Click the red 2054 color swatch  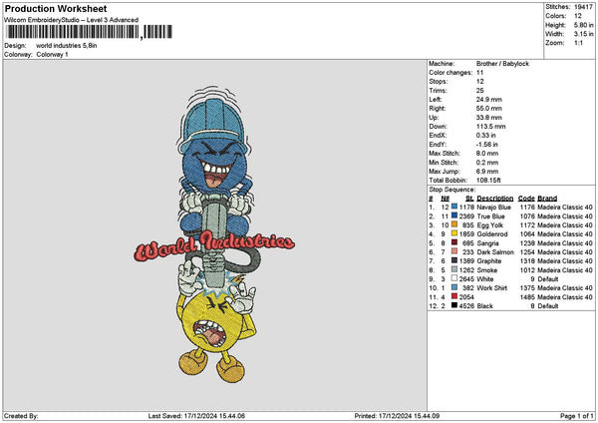point(454,296)
